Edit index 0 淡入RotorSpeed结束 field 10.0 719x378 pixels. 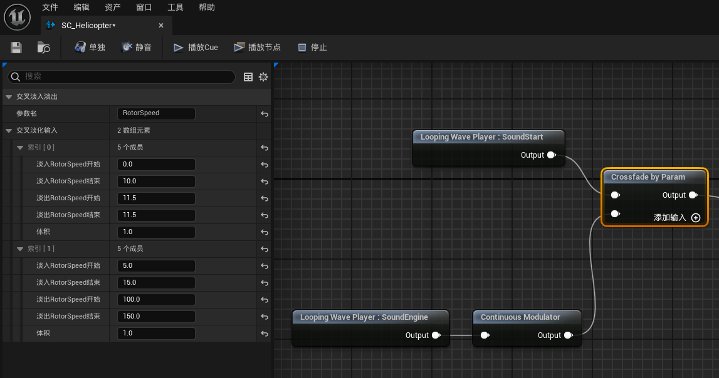(x=156, y=181)
